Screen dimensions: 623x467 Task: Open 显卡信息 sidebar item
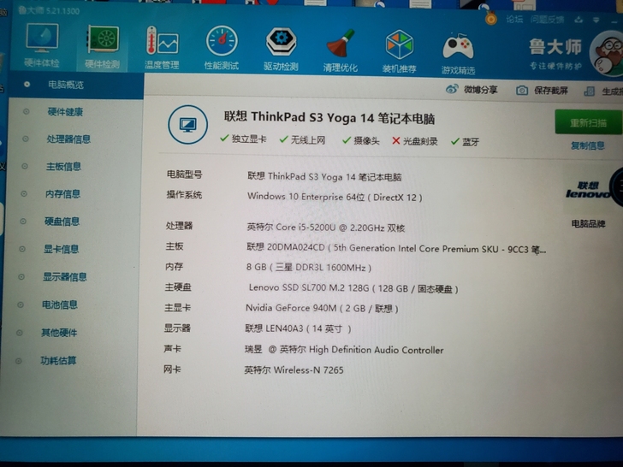(x=62, y=249)
